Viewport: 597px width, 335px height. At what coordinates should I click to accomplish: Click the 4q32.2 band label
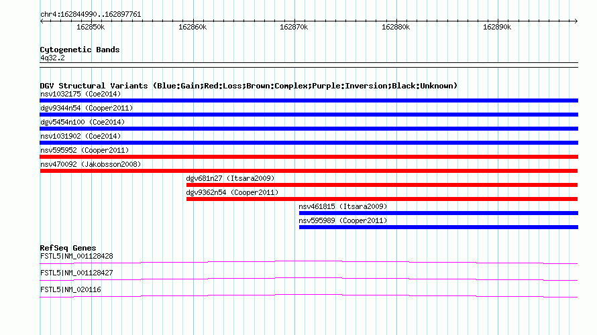[52, 58]
